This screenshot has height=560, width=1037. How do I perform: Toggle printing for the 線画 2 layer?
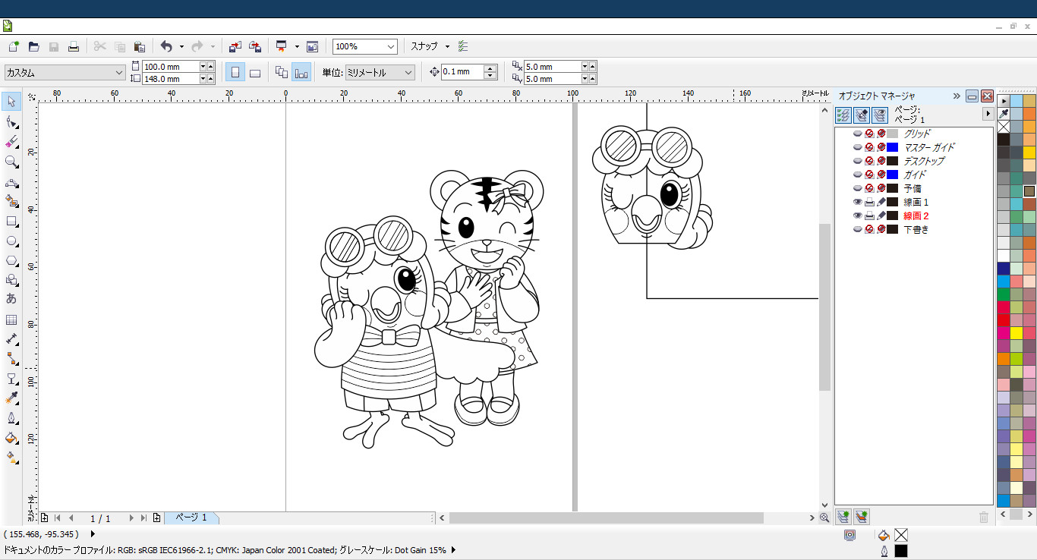869,216
